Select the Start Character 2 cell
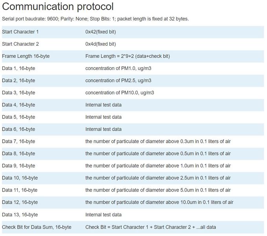 [20, 44]
